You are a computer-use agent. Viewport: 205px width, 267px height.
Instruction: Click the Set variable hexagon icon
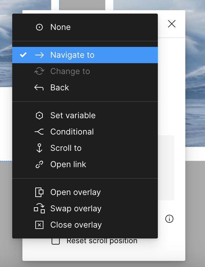click(x=39, y=115)
